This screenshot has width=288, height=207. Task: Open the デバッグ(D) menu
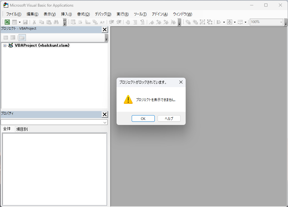(103, 14)
